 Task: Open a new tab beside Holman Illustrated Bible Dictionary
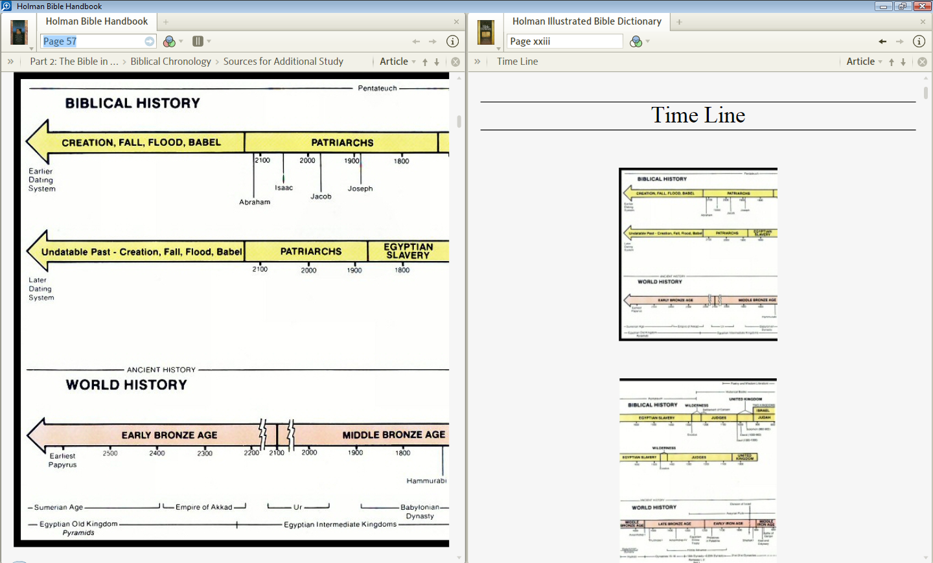pyautogui.click(x=679, y=22)
